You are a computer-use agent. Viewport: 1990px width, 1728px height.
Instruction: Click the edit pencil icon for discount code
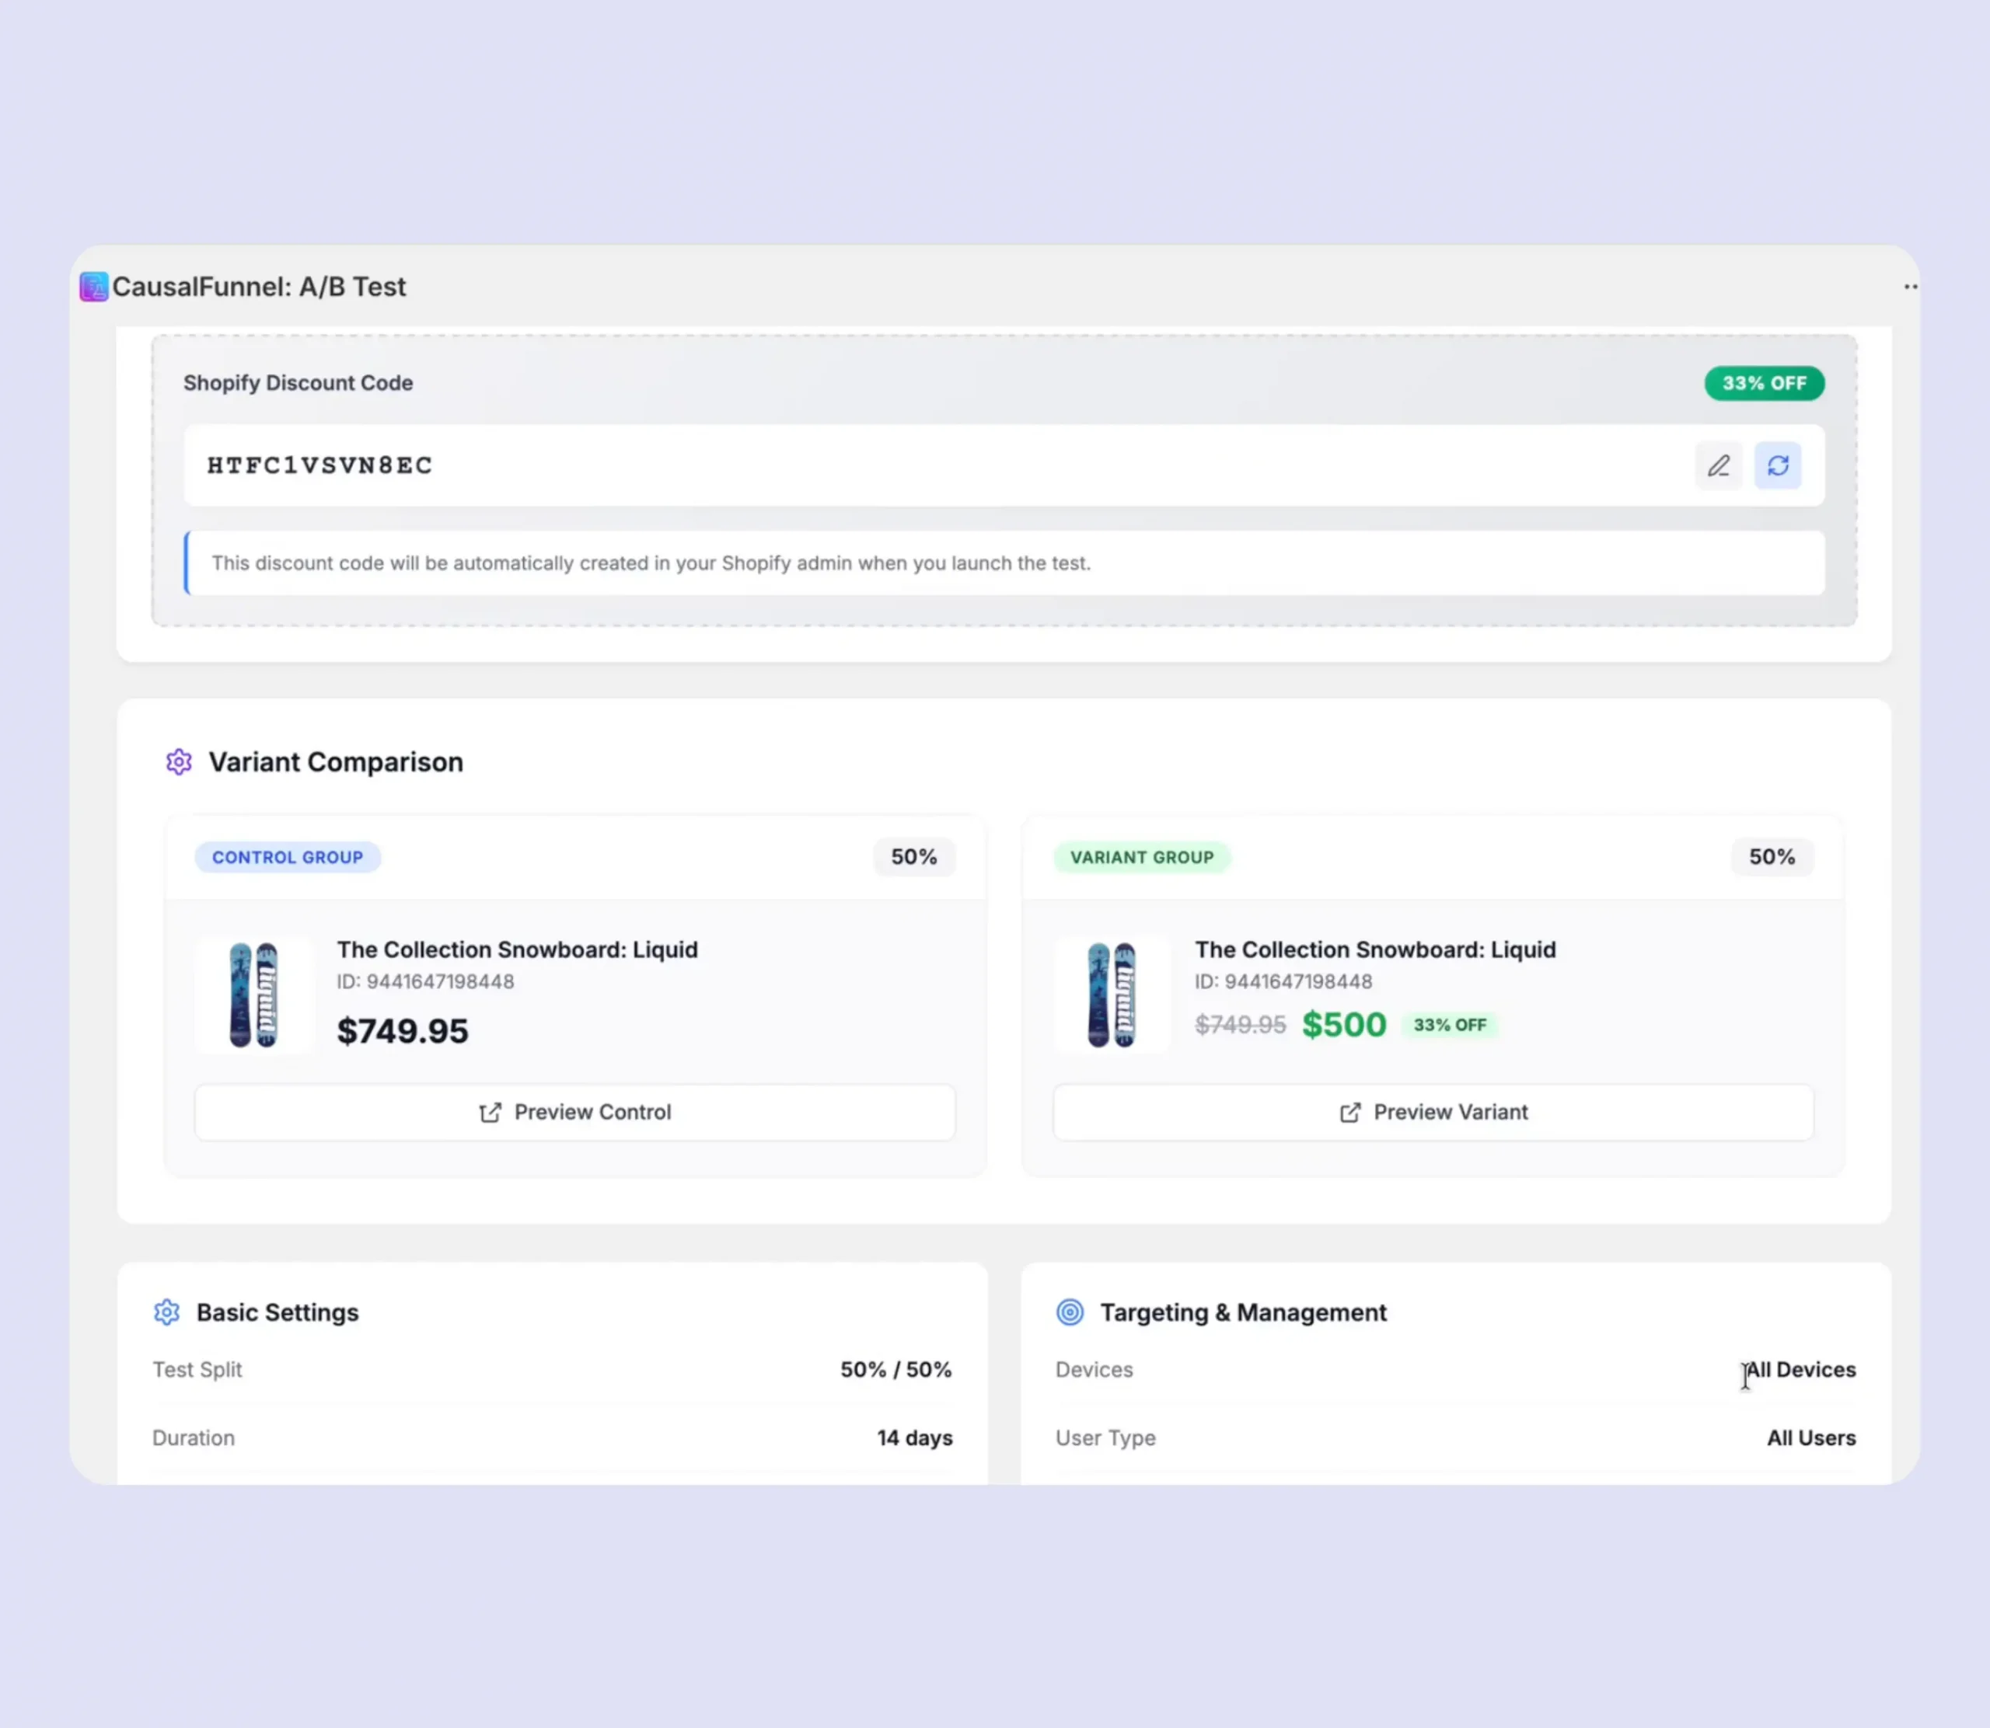coord(1718,465)
